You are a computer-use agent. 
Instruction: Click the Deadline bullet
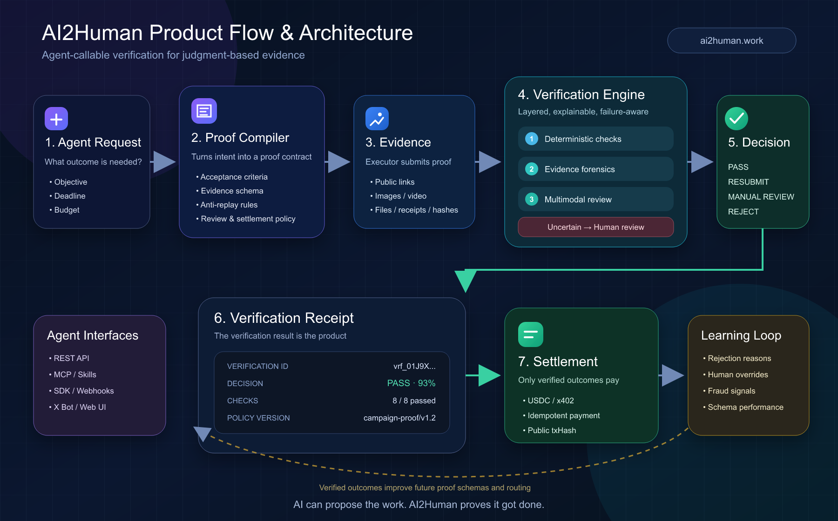pos(68,196)
